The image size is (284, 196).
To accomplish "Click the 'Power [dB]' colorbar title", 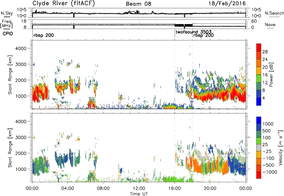I will pos(271,75).
